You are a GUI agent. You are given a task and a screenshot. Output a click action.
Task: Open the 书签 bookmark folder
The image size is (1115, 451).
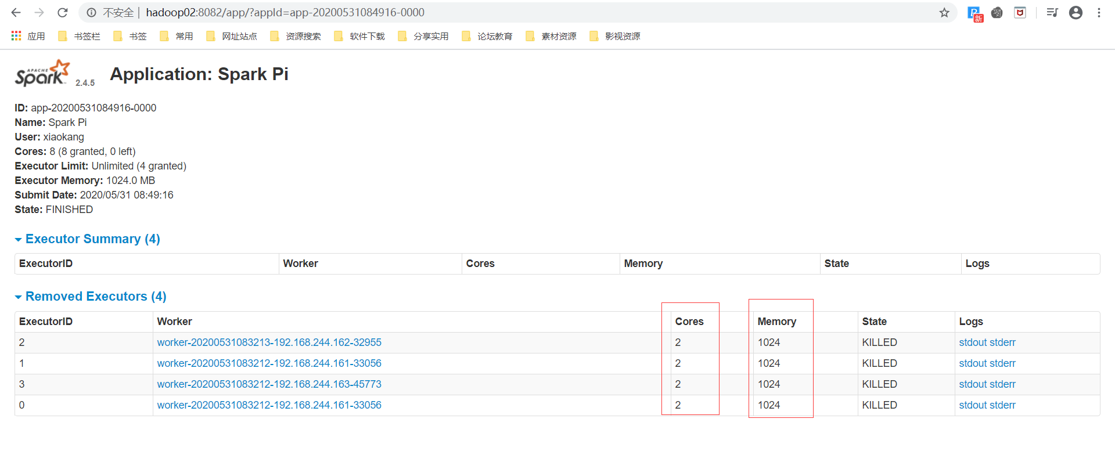click(130, 36)
